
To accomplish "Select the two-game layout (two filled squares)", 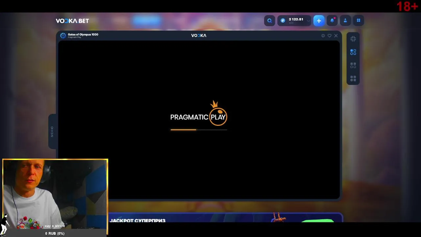I will pos(353,66).
